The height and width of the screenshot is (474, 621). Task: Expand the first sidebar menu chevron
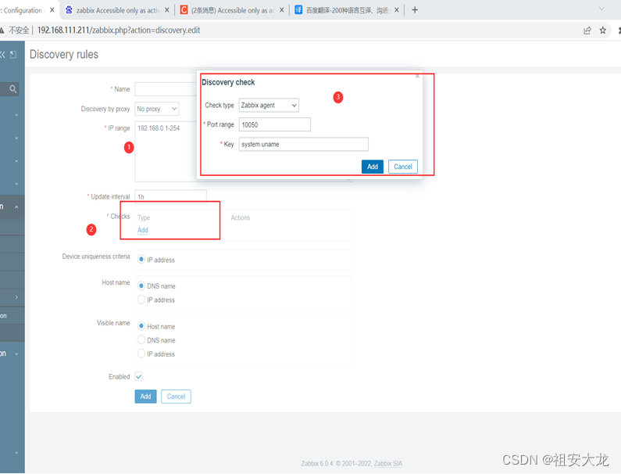click(16, 115)
